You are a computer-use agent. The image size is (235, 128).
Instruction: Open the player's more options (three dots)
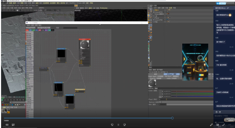tap(230, 125)
